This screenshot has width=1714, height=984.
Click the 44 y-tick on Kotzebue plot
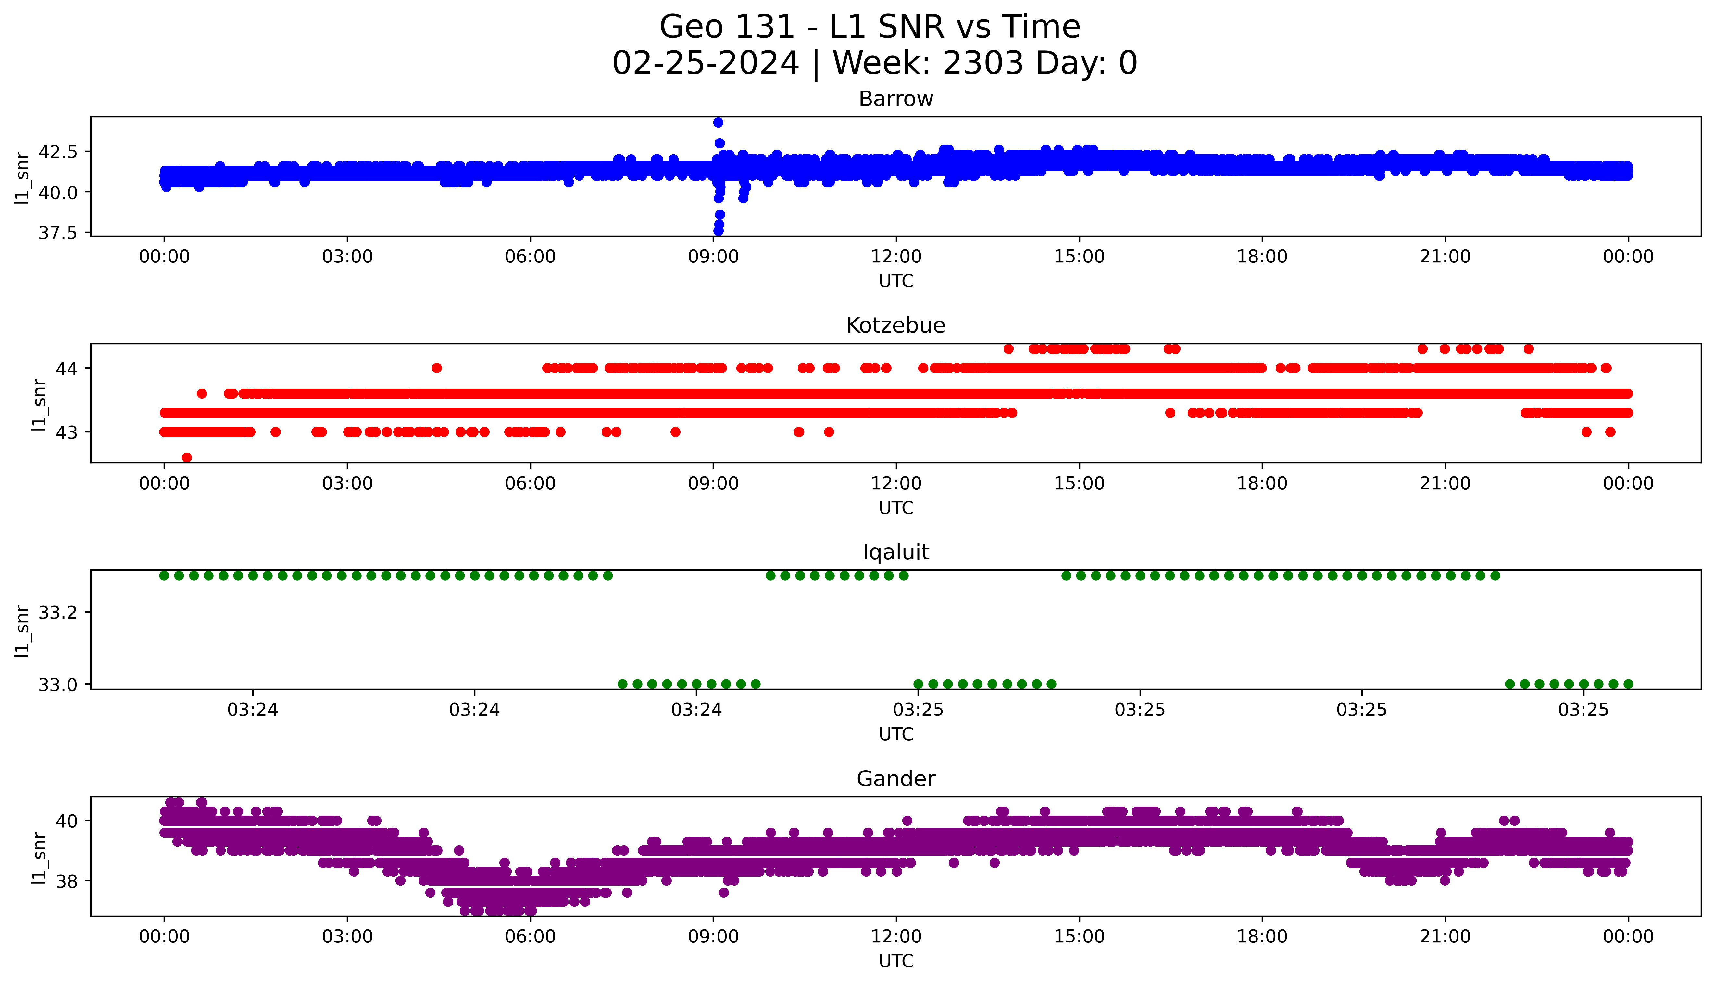[67, 368]
